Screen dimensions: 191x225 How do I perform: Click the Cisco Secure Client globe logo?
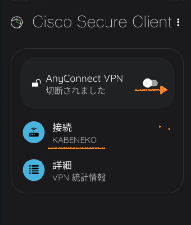[17, 22]
